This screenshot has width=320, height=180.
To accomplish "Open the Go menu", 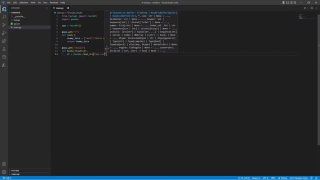I will (x=39, y=2).
